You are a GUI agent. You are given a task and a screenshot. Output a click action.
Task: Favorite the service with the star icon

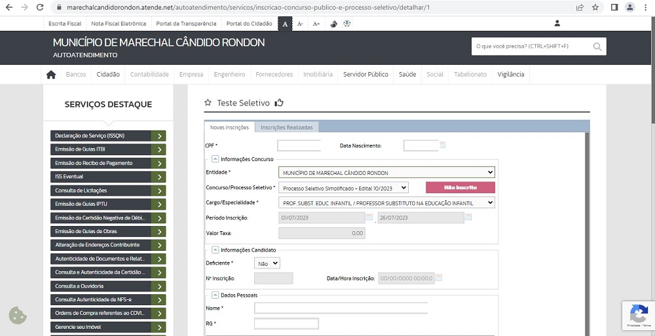click(208, 103)
